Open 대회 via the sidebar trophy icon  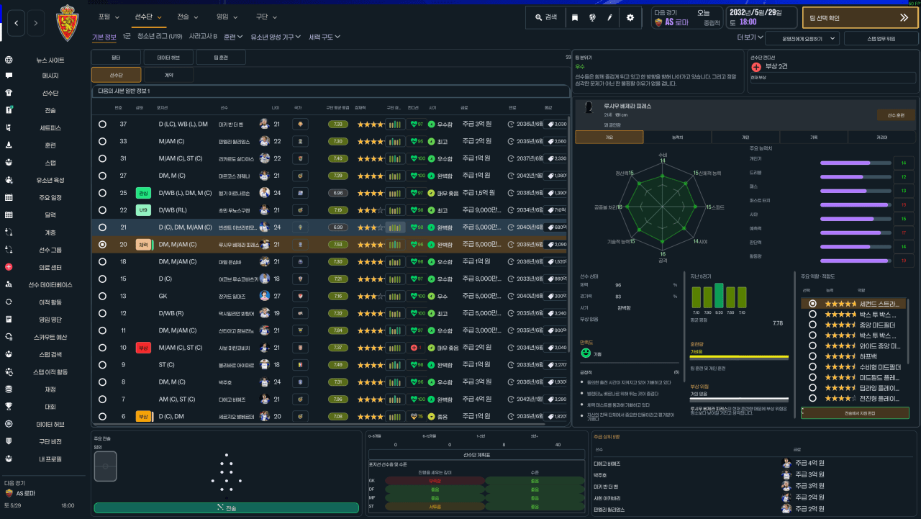pyautogui.click(x=9, y=406)
